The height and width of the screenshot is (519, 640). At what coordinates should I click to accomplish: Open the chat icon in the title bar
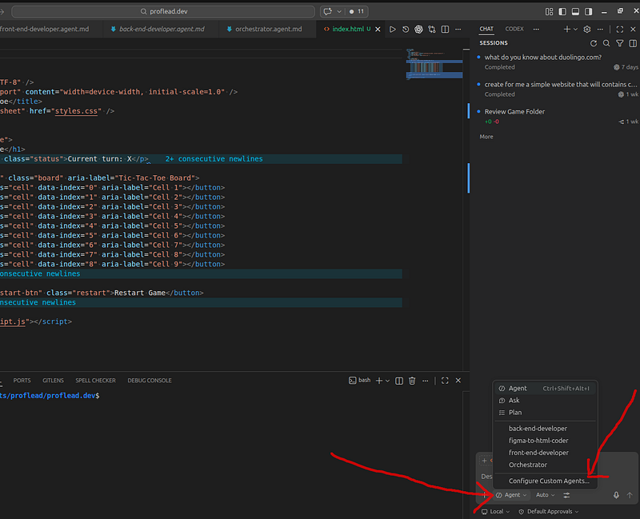pyautogui.click(x=327, y=11)
